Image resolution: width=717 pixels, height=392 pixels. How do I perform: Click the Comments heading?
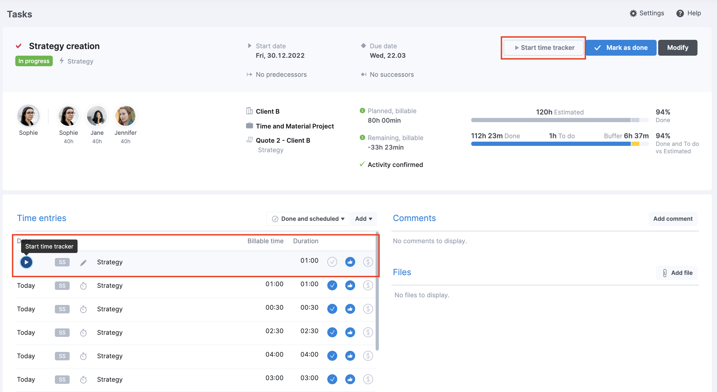coord(414,218)
